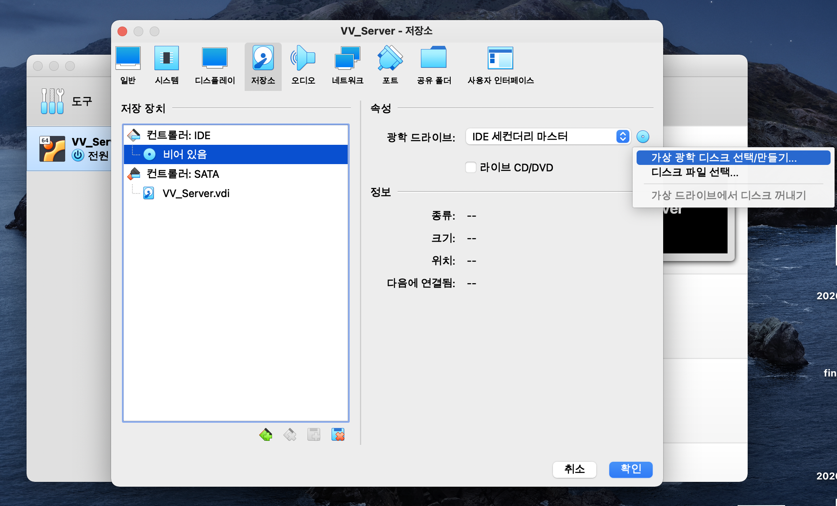Select 컨트롤러: SATA in tree

(183, 174)
